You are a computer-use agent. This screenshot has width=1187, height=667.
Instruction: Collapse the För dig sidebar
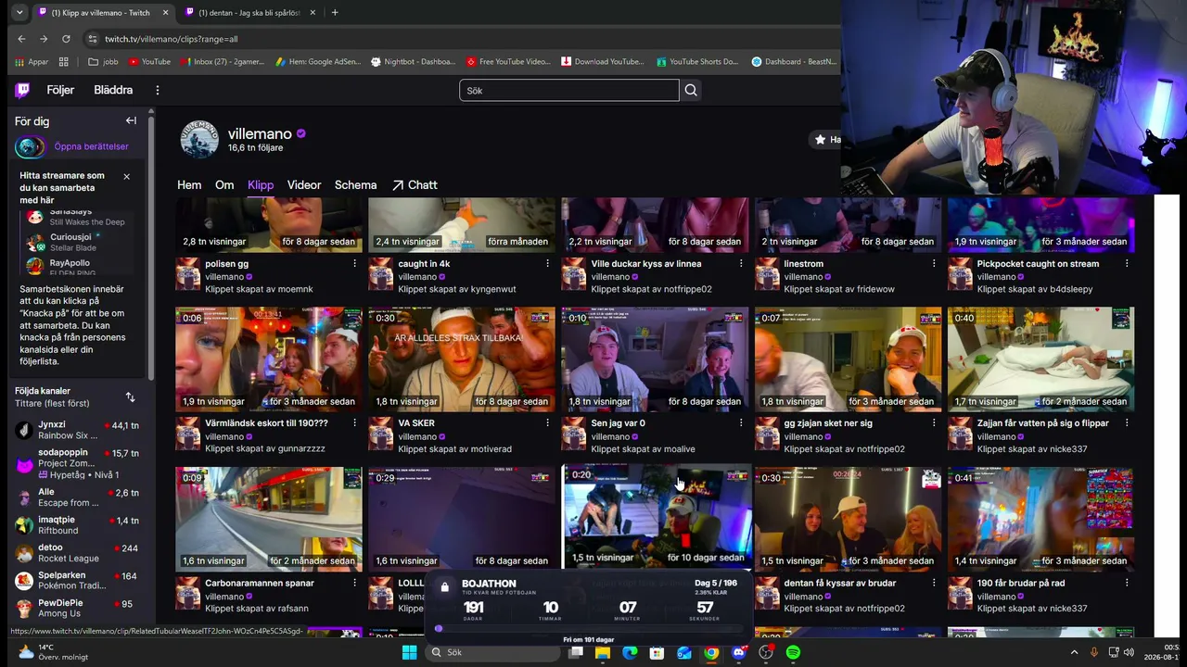pyautogui.click(x=131, y=120)
